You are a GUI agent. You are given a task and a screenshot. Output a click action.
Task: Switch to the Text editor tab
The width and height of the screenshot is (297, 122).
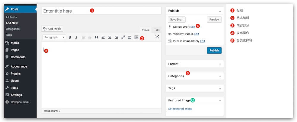[x=157, y=30]
